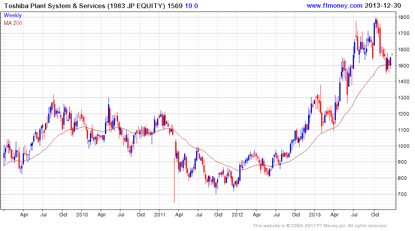Click the 'Weekly' interval label
415x231 pixels.
13,15
